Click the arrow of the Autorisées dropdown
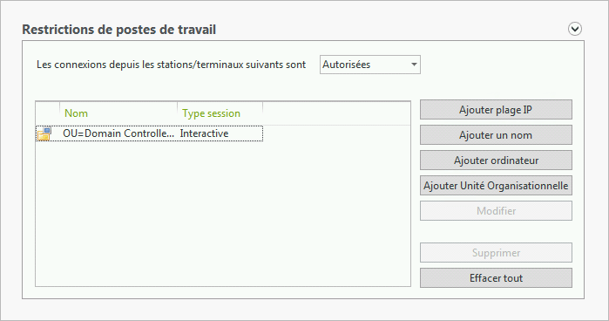The height and width of the screenshot is (321, 609). pyautogui.click(x=414, y=65)
